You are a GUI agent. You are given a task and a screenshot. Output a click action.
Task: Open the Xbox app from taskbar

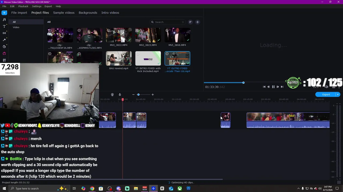pos(180,189)
